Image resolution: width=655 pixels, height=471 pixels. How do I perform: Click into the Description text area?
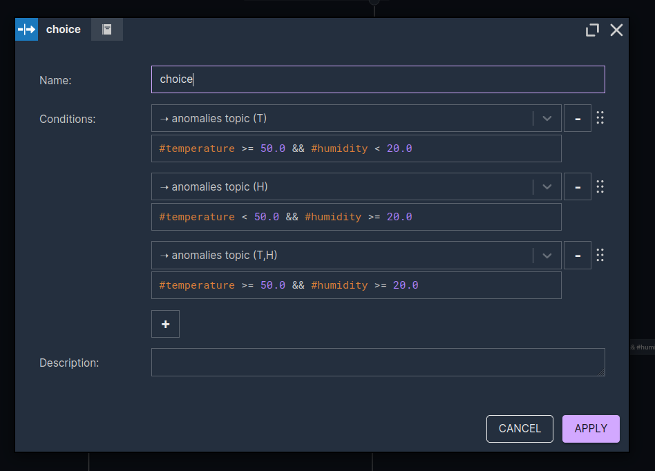tap(378, 363)
